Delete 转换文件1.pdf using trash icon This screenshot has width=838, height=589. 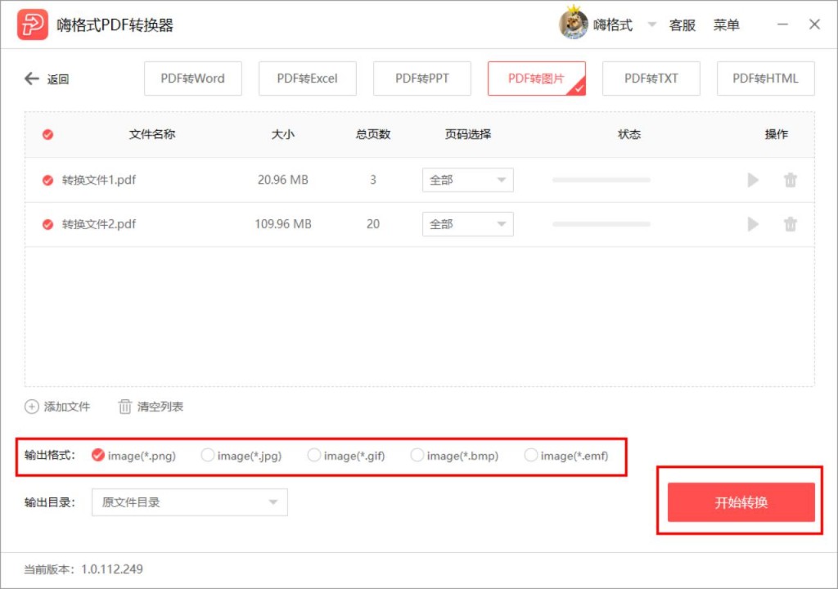(791, 180)
